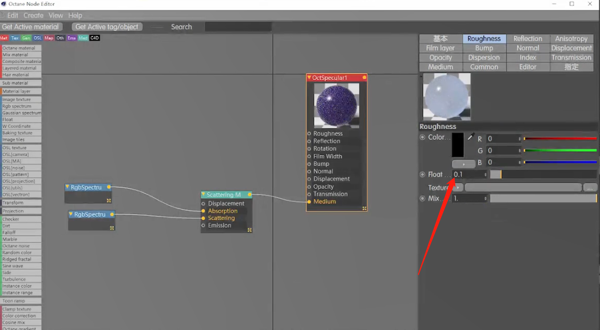Viewport: 600px width, 330px height.
Task: Collapse the lower RgbSpectru node
Action: tap(71, 214)
